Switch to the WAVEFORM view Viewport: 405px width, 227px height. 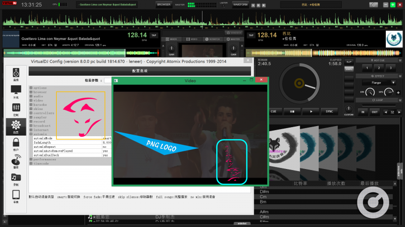pos(240,5)
